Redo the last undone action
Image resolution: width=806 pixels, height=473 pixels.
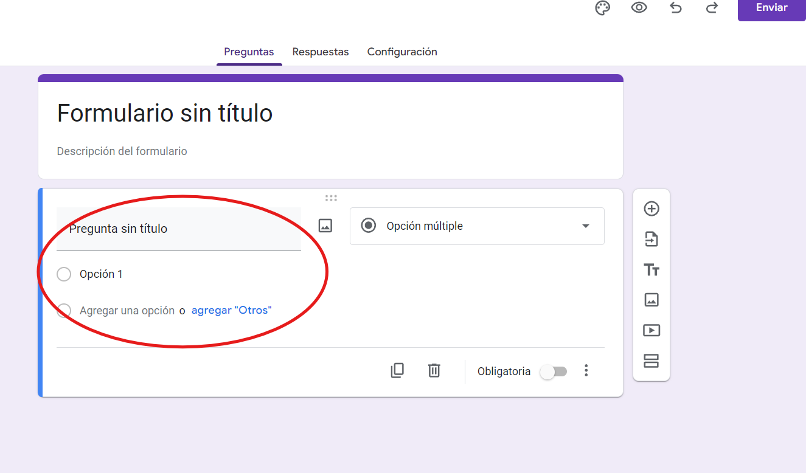click(712, 8)
